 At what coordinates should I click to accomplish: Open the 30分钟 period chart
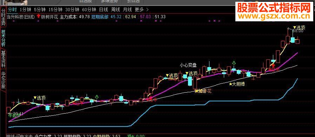(72, 9)
